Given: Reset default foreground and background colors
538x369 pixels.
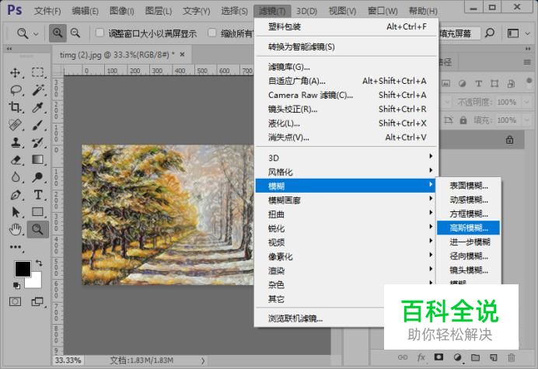Looking at the screenshot, I should pyautogui.click(x=16, y=285).
